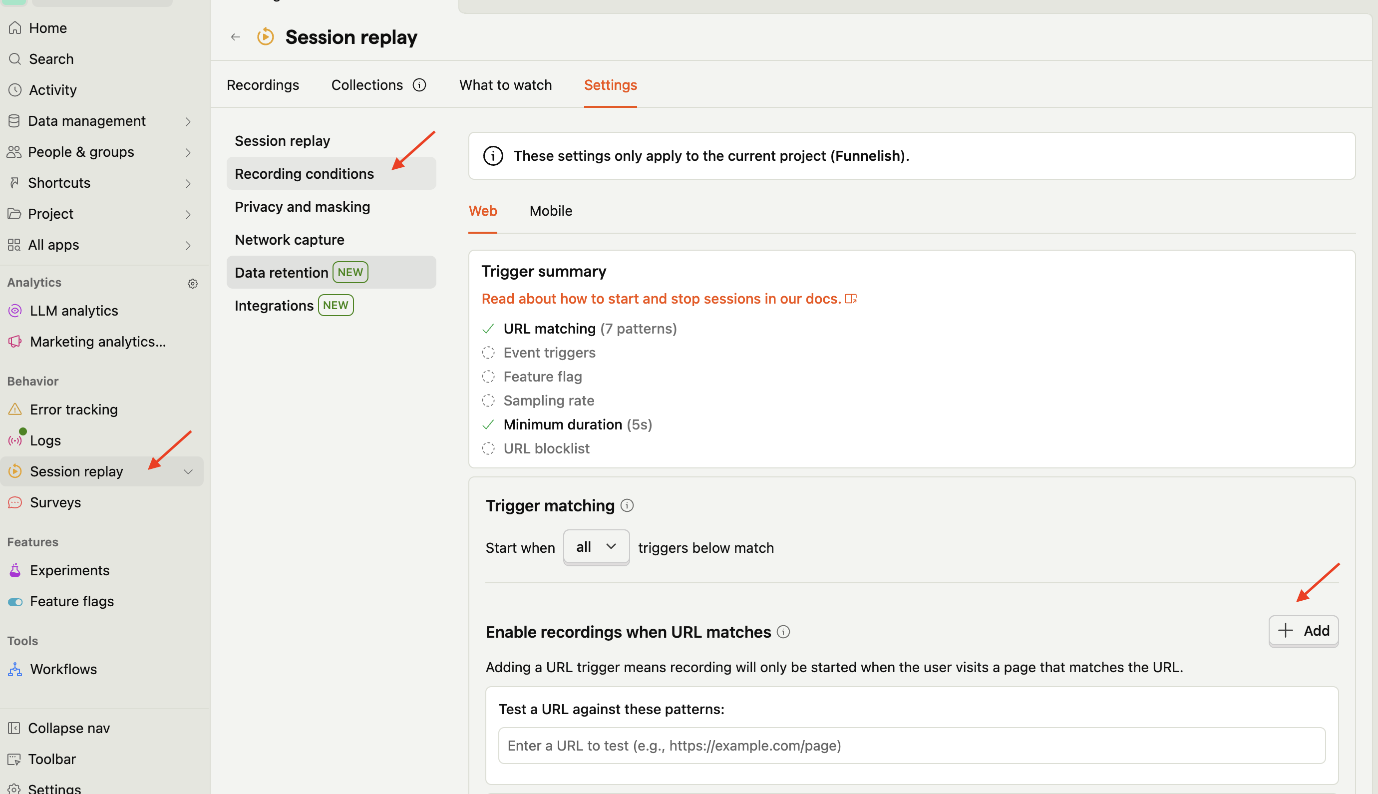Click Collapse nav in sidebar

click(69, 729)
